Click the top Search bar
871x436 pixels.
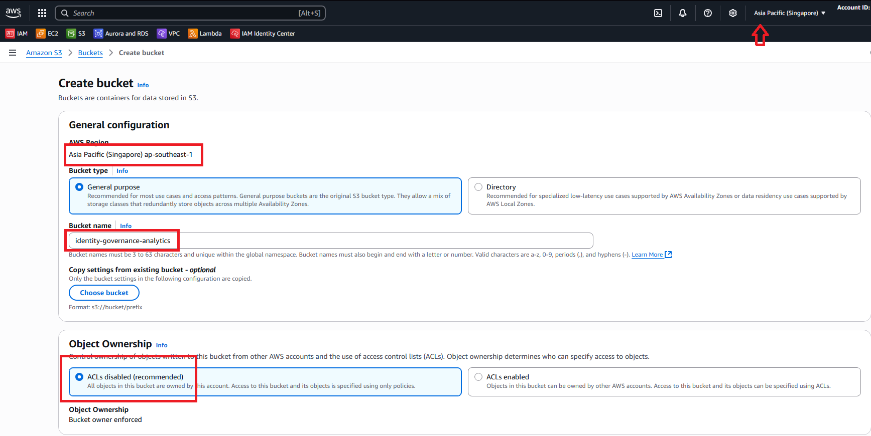pyautogui.click(x=190, y=13)
